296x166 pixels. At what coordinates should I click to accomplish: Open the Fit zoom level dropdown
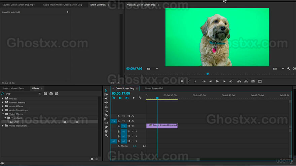point(152,69)
